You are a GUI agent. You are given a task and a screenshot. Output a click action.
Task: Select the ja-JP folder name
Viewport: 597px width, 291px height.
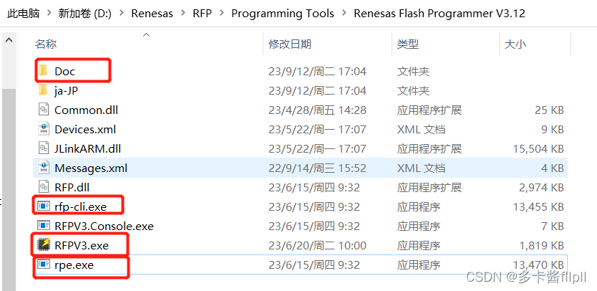(x=67, y=91)
